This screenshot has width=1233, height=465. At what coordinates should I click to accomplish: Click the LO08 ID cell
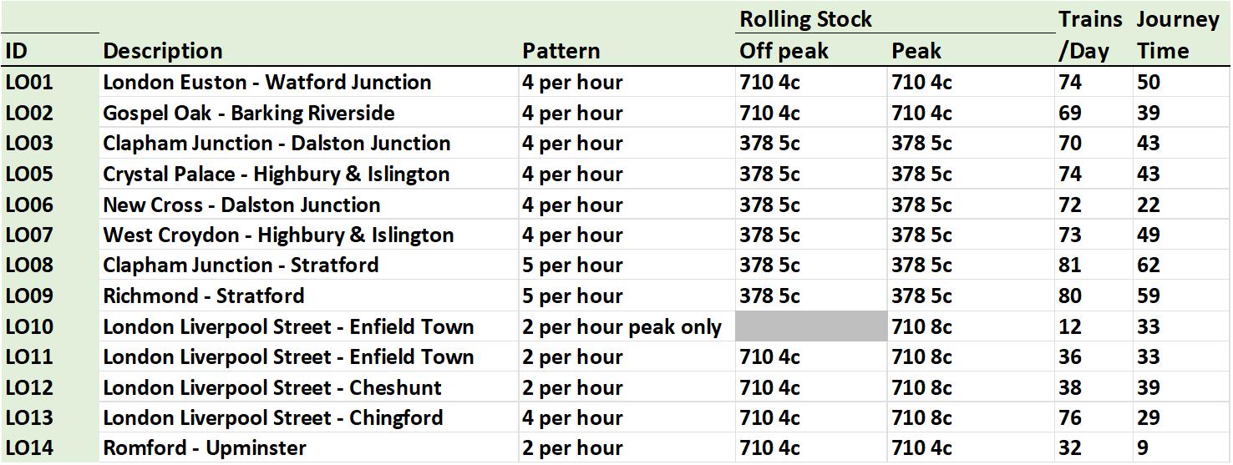(x=29, y=265)
